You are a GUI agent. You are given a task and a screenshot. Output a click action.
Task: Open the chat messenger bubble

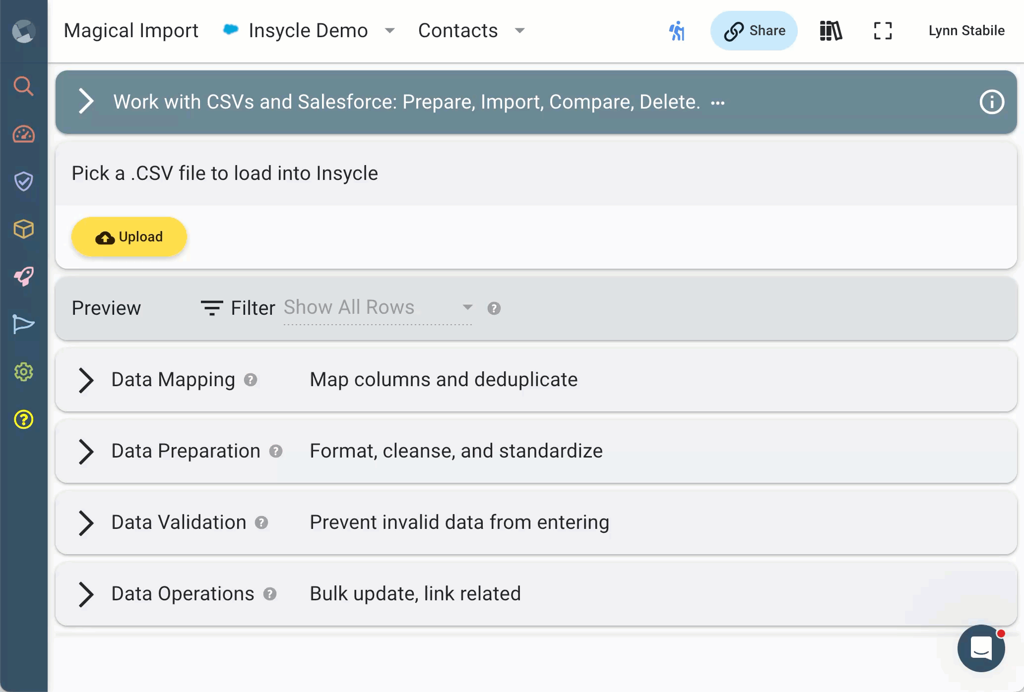point(981,648)
